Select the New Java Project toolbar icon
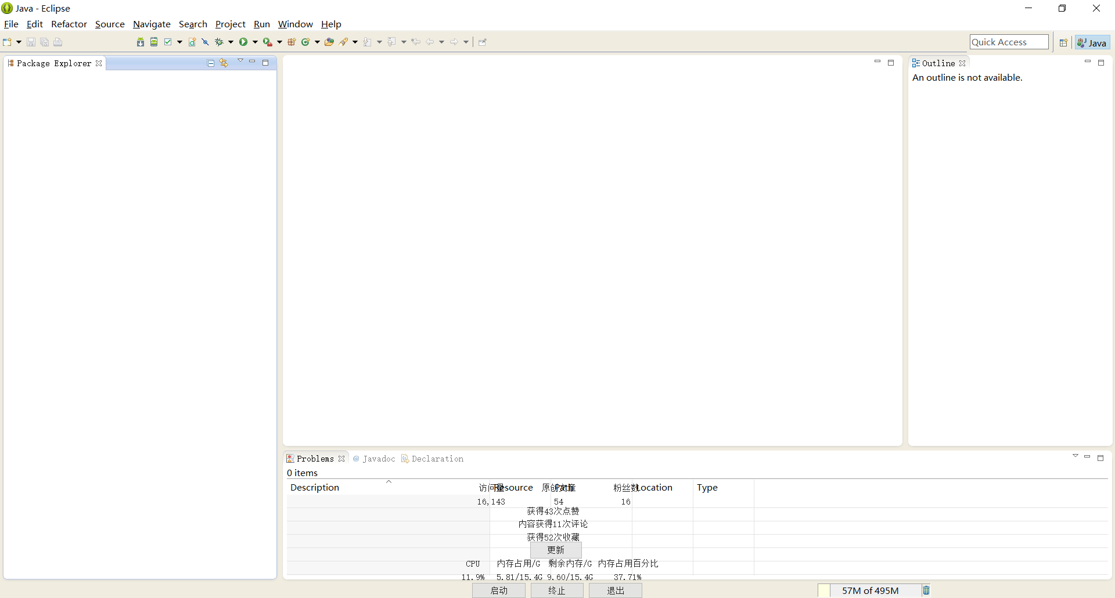The width and height of the screenshot is (1115, 598). [x=192, y=41]
